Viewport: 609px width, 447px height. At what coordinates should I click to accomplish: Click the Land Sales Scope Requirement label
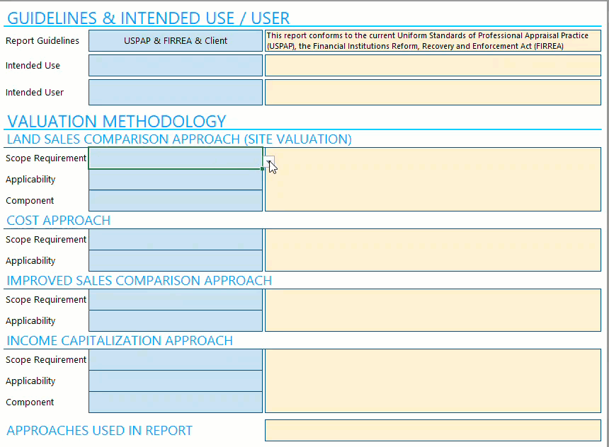pyautogui.click(x=46, y=158)
